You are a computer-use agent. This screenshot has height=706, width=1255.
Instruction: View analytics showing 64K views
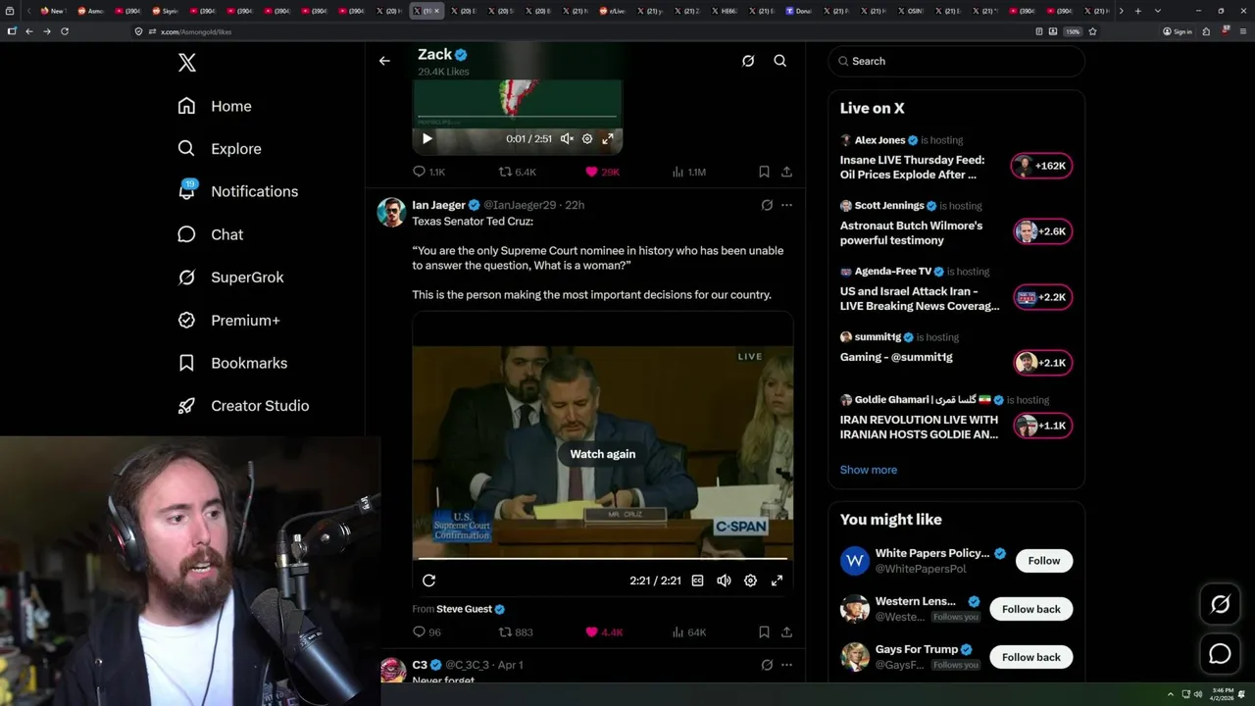(688, 632)
